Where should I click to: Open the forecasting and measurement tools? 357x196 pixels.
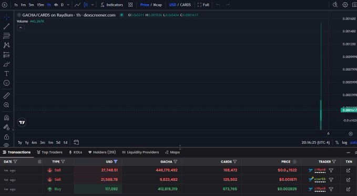[6, 55]
